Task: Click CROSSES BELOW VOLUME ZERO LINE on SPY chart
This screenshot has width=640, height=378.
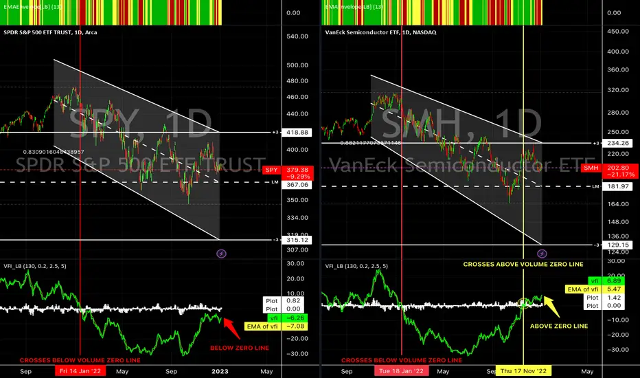Action: click(x=80, y=360)
